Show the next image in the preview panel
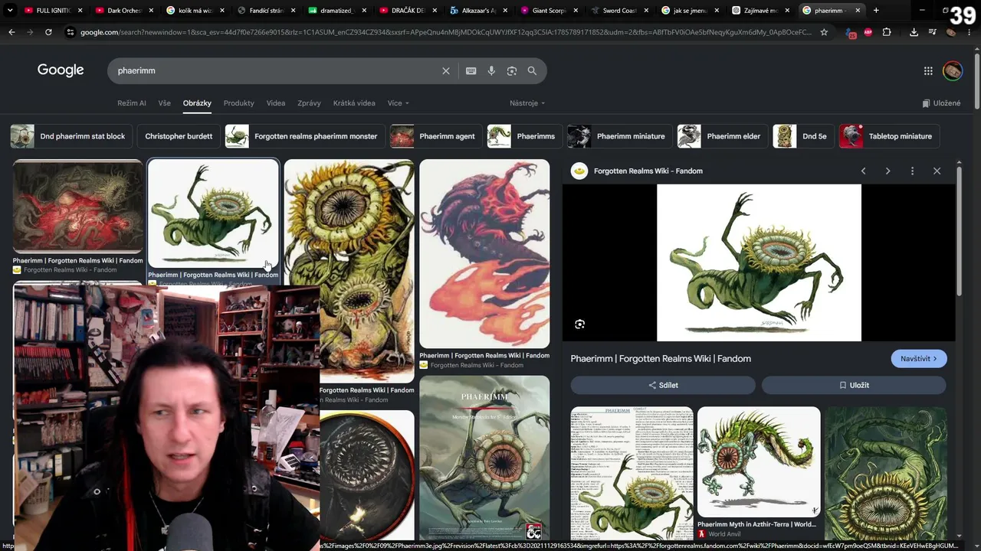The image size is (981, 551). click(887, 171)
